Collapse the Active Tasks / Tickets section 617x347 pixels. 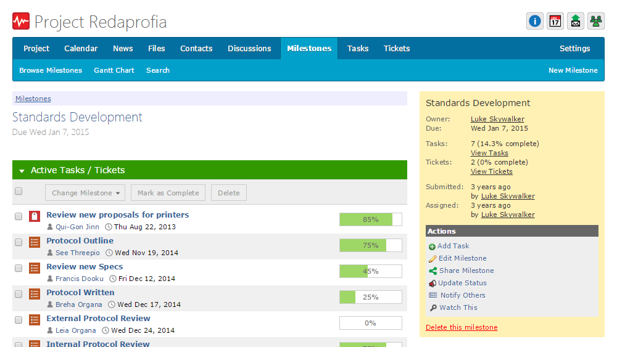click(22, 171)
